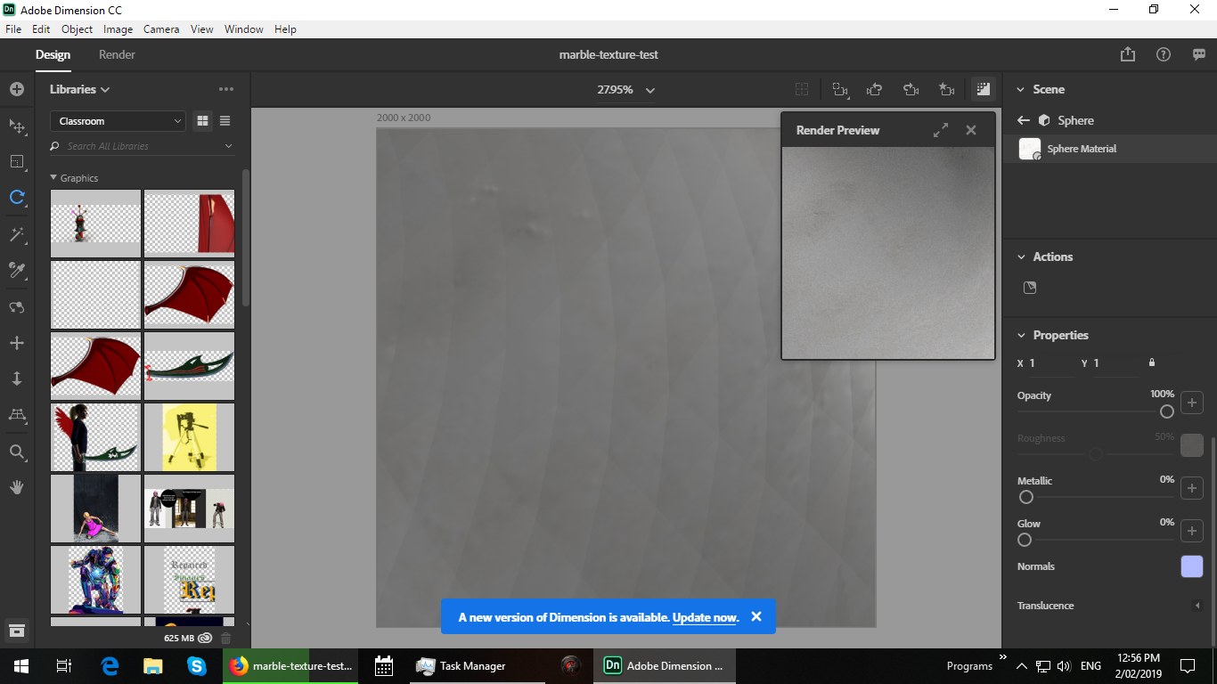
Task: Open the camera bookmarks icon
Action: pos(840,89)
